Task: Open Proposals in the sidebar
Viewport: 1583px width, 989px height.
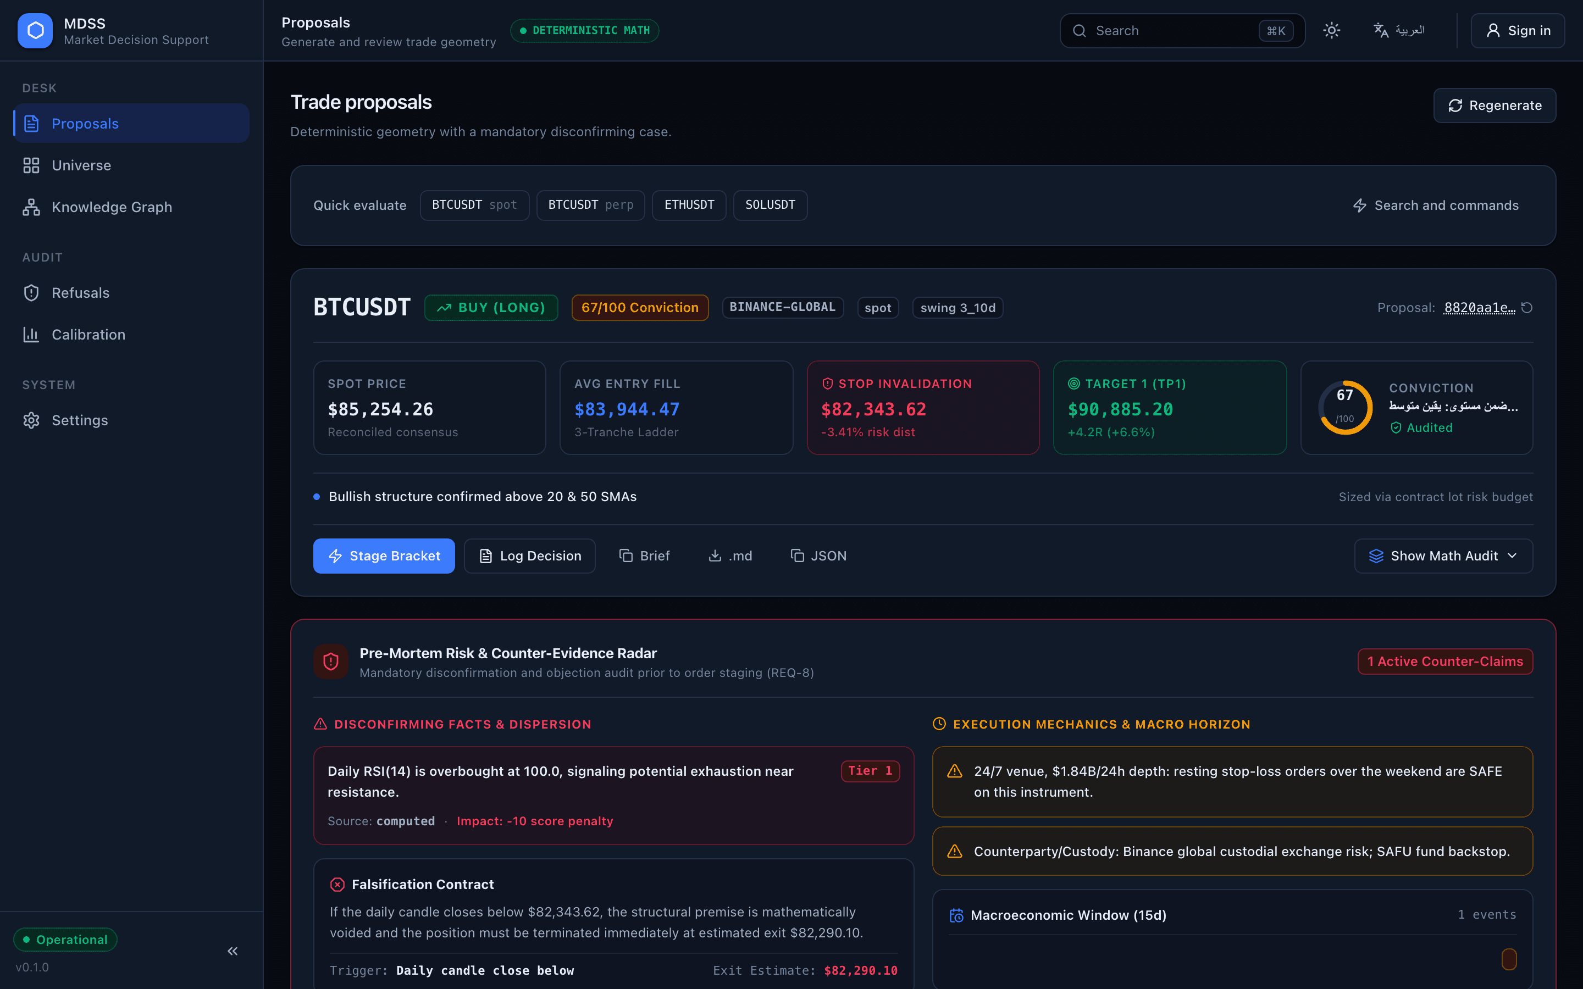Action: point(131,123)
